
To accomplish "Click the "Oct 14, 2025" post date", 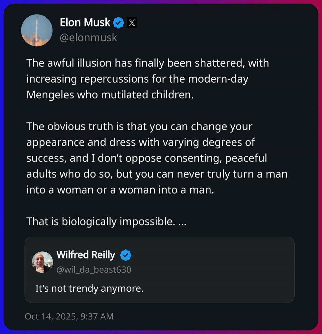I will [50, 316].
